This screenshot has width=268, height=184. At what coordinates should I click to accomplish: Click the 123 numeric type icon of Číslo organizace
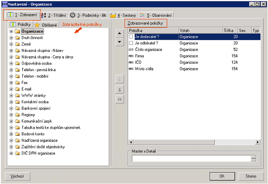pyautogui.click(x=131, y=50)
